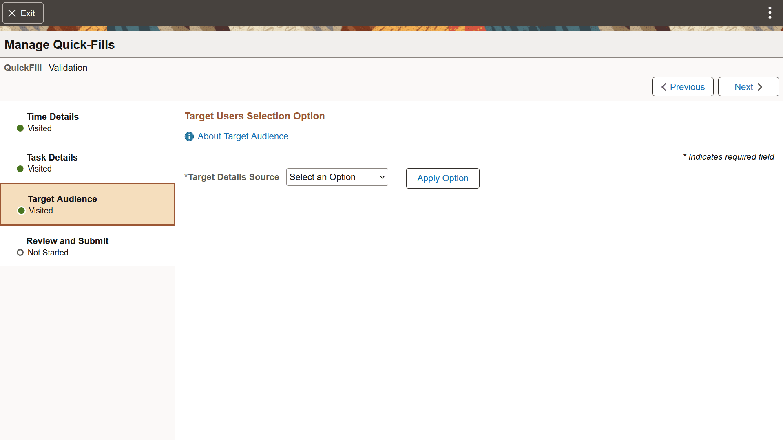Switch to the Validation tab

(x=68, y=68)
